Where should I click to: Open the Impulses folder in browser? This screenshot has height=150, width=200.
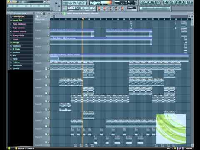click(16, 52)
